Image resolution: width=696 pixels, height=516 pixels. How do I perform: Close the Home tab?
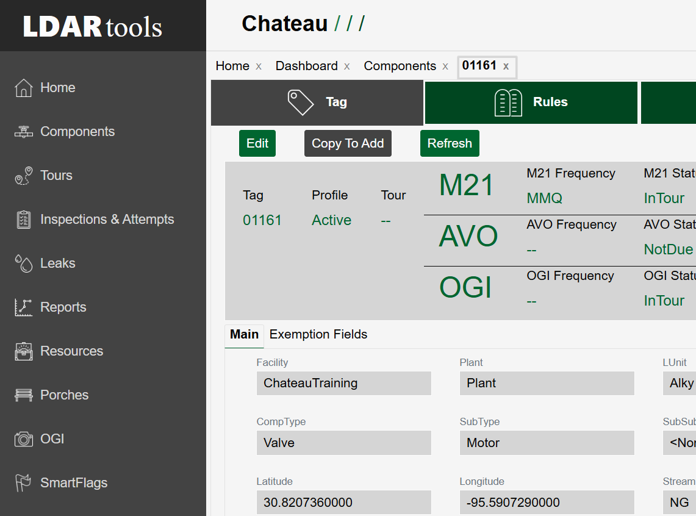259,66
